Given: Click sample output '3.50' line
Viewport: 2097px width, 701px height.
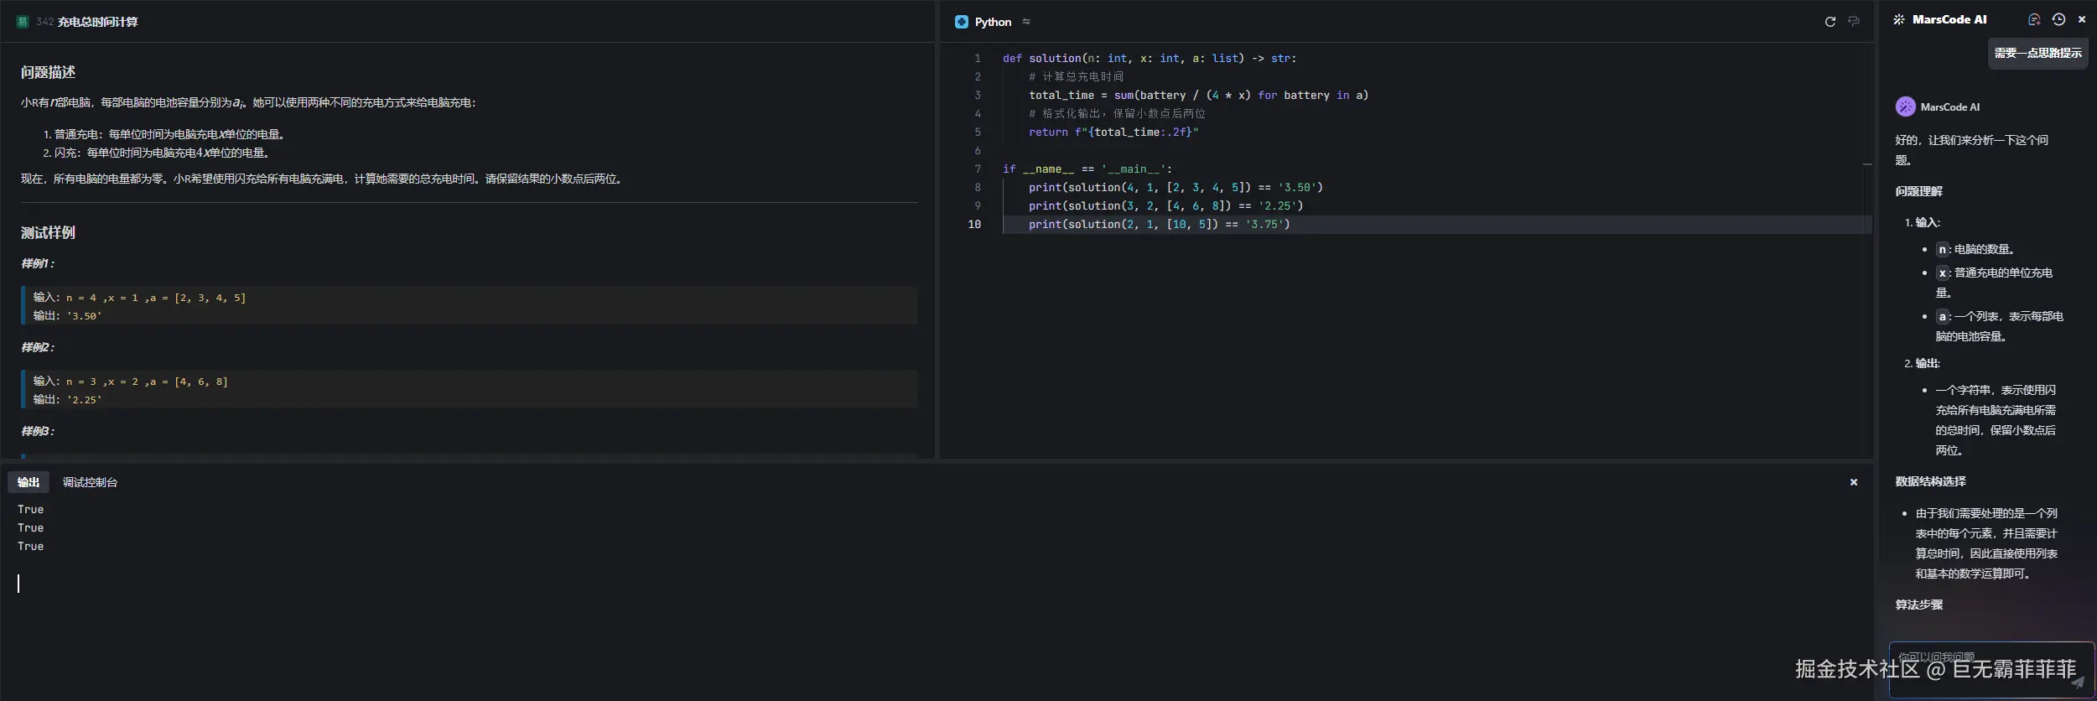Looking at the screenshot, I should tap(68, 316).
